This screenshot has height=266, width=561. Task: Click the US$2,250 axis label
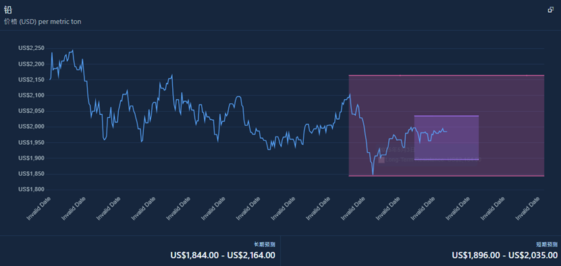click(x=32, y=48)
